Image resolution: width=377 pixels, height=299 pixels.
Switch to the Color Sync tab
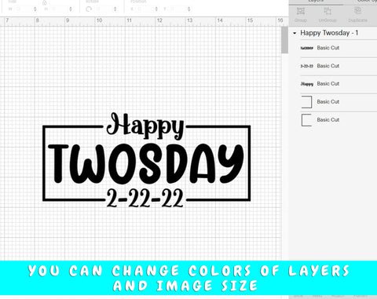point(367,2)
